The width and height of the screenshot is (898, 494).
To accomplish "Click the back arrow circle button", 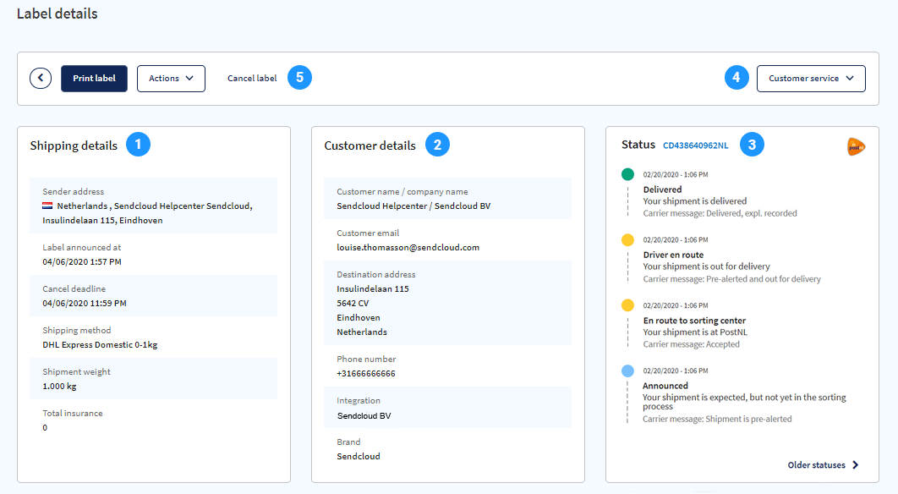I will pos(41,78).
